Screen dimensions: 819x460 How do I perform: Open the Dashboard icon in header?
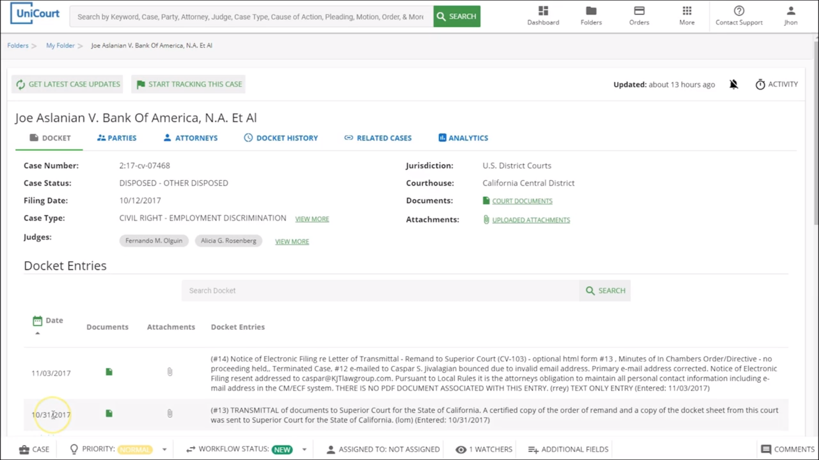pos(543,11)
